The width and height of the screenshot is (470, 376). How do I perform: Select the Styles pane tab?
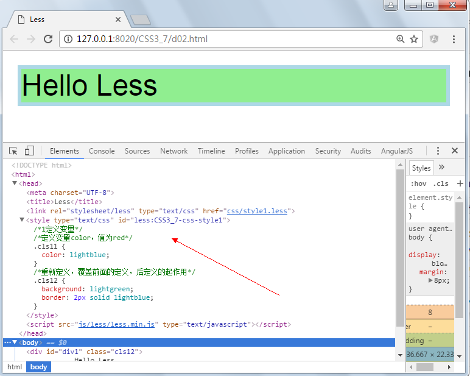(421, 168)
